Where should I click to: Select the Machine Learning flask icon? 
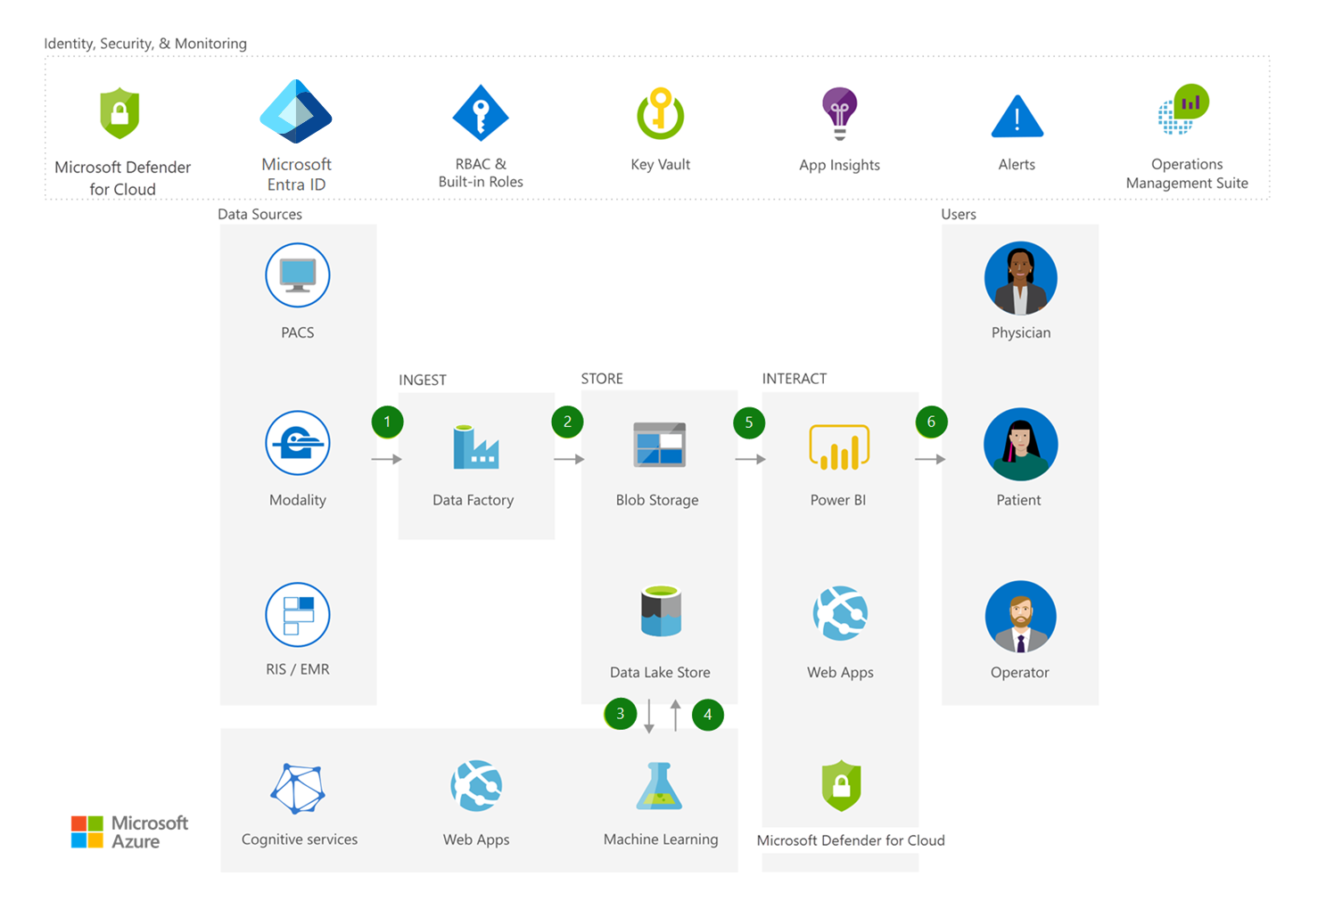point(659,786)
